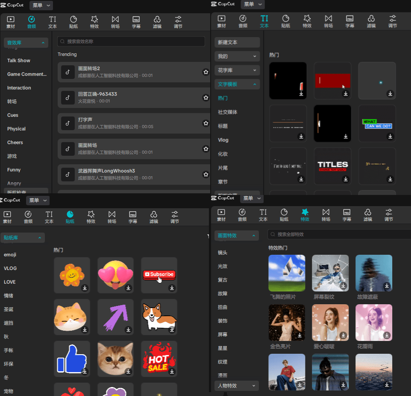
Task: Click the 新建文本 button
Action: coord(237,42)
